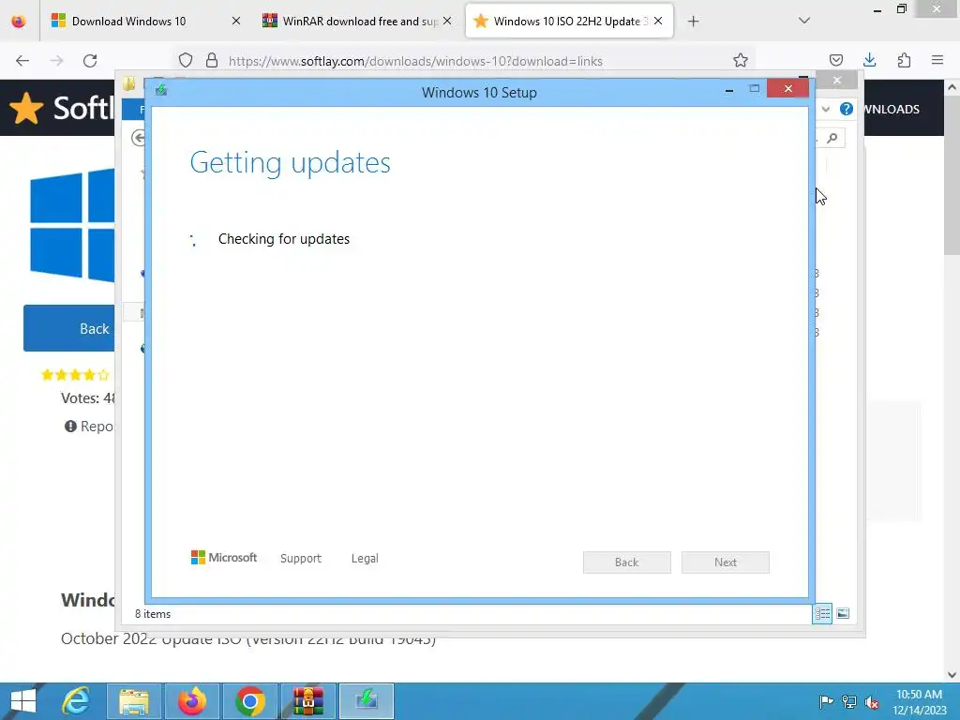This screenshot has height=720, width=960.
Task: Switch File Explorer to large icons view
Action: [x=843, y=613]
